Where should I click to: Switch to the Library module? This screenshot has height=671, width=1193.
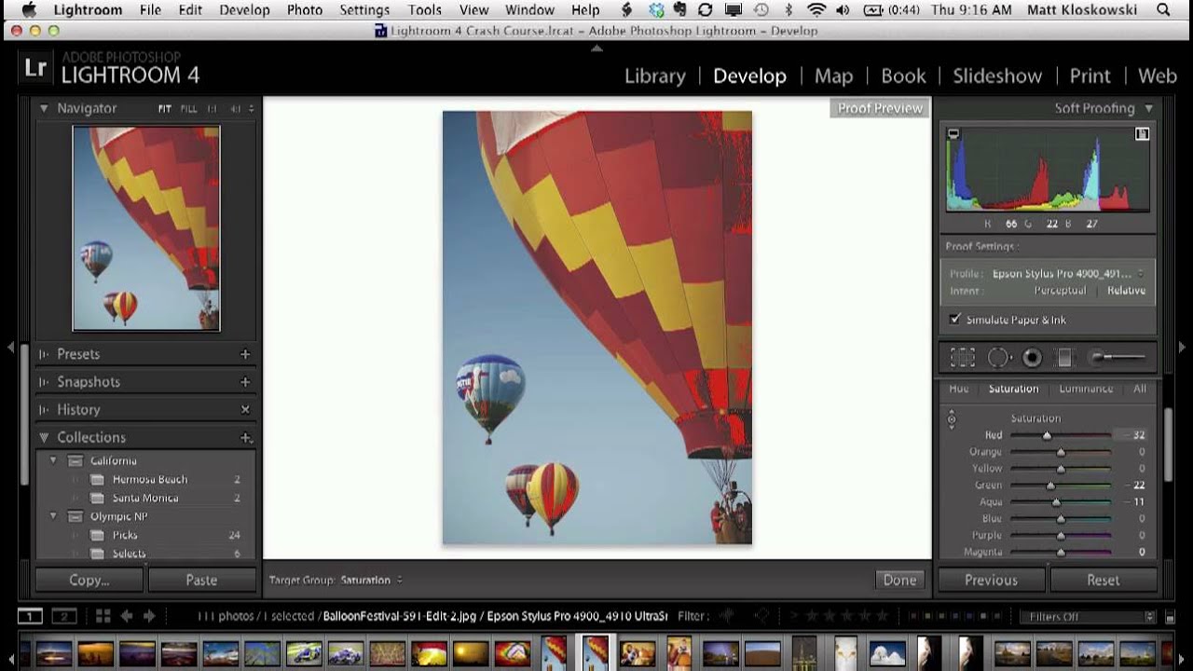654,76
